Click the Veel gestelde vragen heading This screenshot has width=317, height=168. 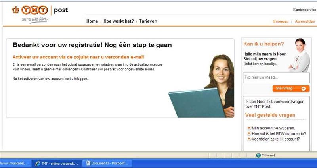click(270, 115)
